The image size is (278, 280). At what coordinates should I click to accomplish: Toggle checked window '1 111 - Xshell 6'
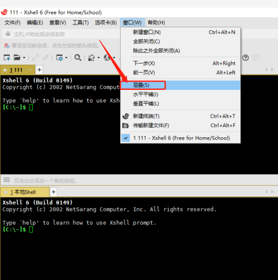tap(181, 138)
